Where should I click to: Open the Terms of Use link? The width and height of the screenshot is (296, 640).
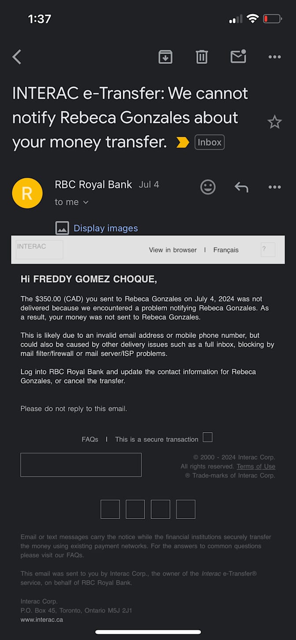click(256, 467)
